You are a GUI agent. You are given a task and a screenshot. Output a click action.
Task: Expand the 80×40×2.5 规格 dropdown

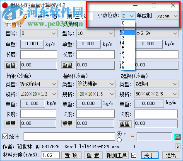click(x=156, y=94)
